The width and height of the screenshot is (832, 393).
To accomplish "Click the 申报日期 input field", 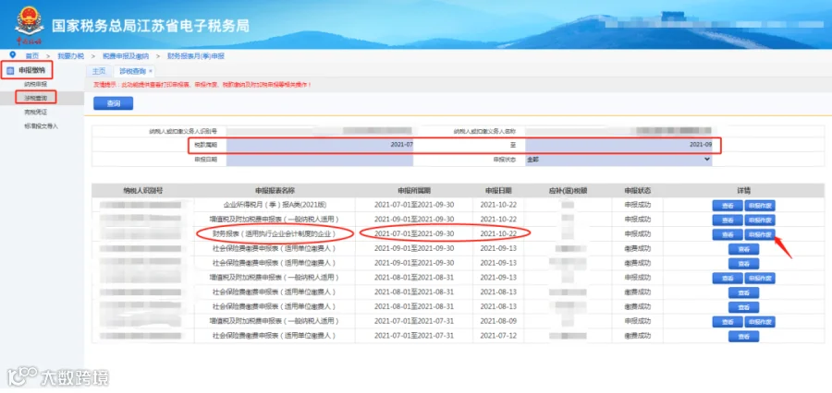I will pos(320,159).
